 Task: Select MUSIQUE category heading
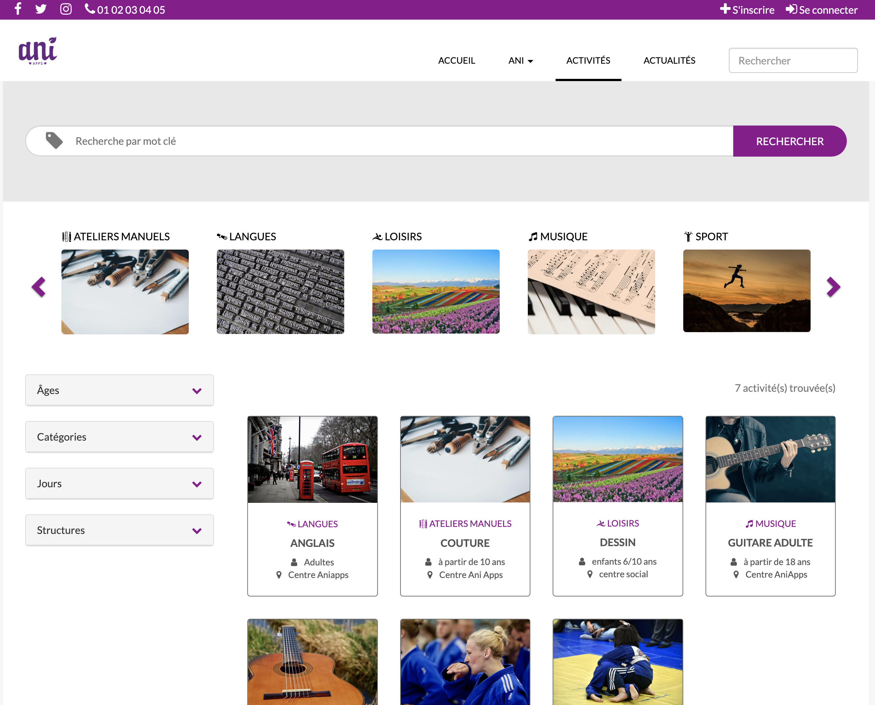(x=558, y=236)
